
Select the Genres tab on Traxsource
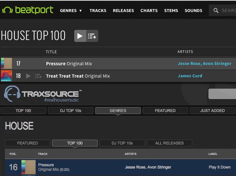point(118,111)
